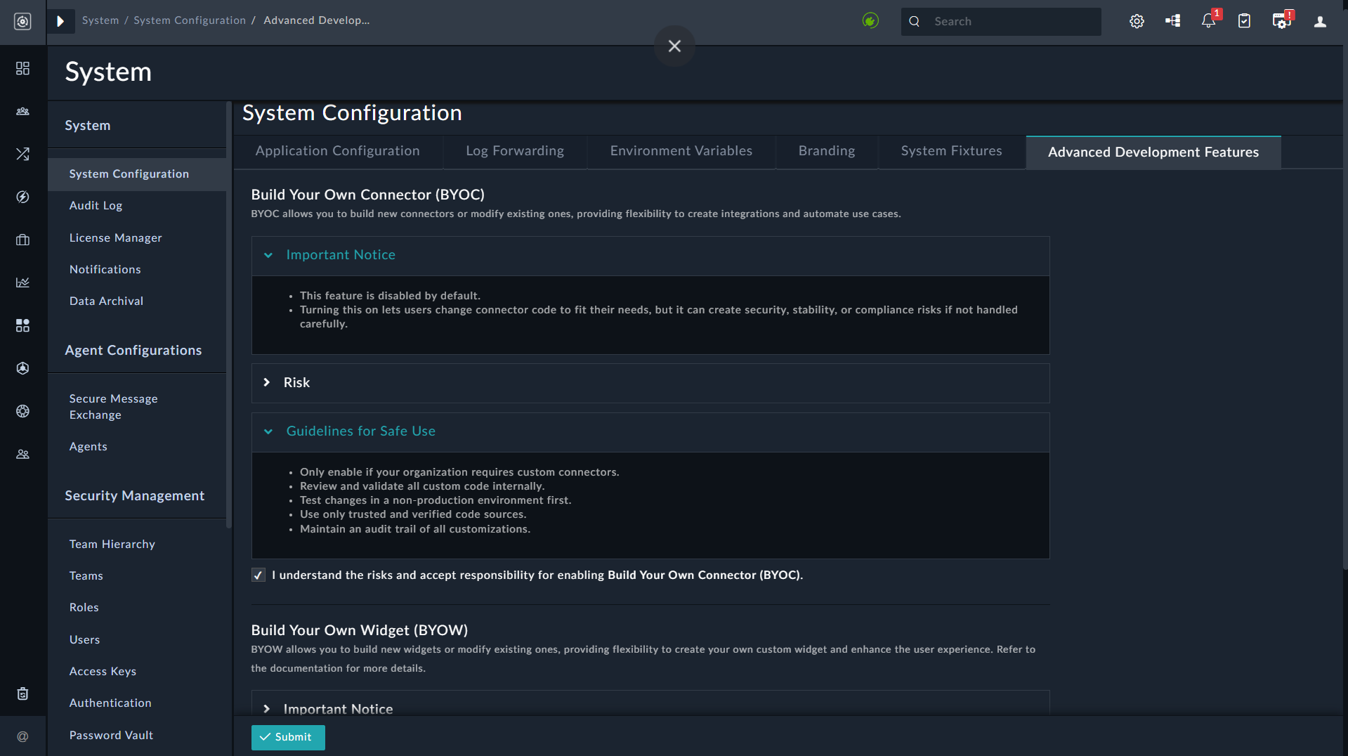Click the FortiSOAR logo icon

coord(22,22)
